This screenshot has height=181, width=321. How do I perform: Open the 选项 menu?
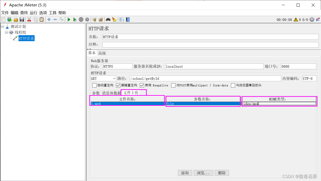coord(43,13)
